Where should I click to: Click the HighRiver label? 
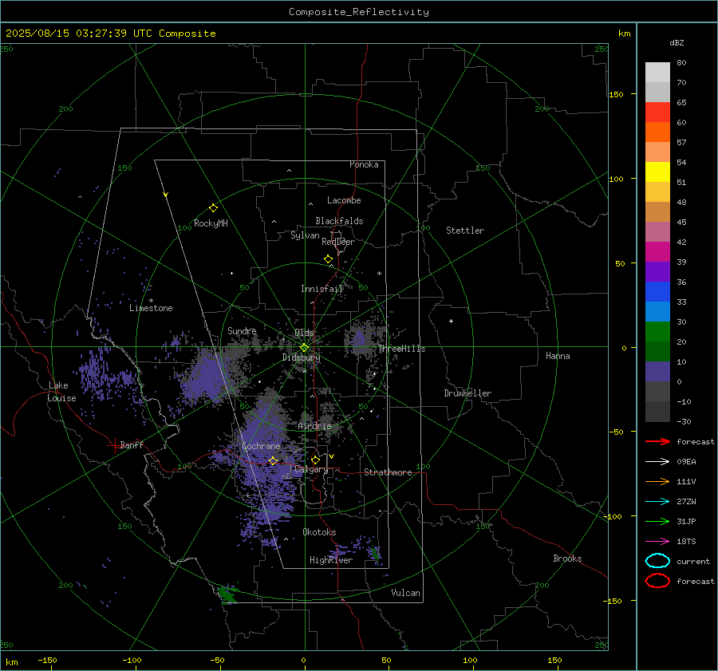coord(331,560)
